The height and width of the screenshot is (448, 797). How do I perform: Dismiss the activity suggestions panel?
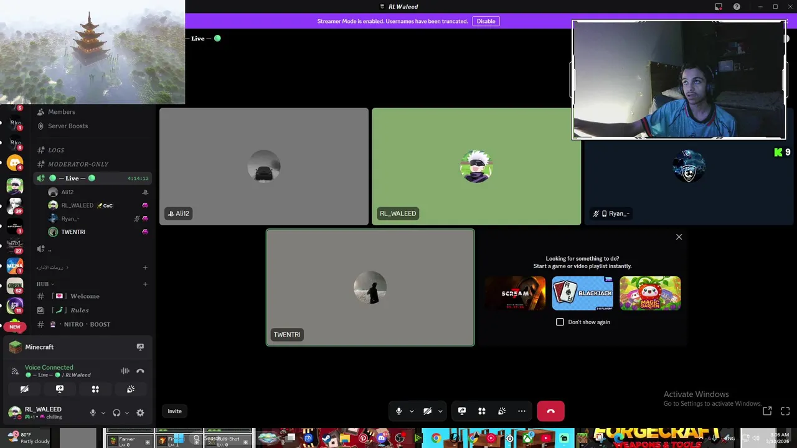(x=679, y=236)
